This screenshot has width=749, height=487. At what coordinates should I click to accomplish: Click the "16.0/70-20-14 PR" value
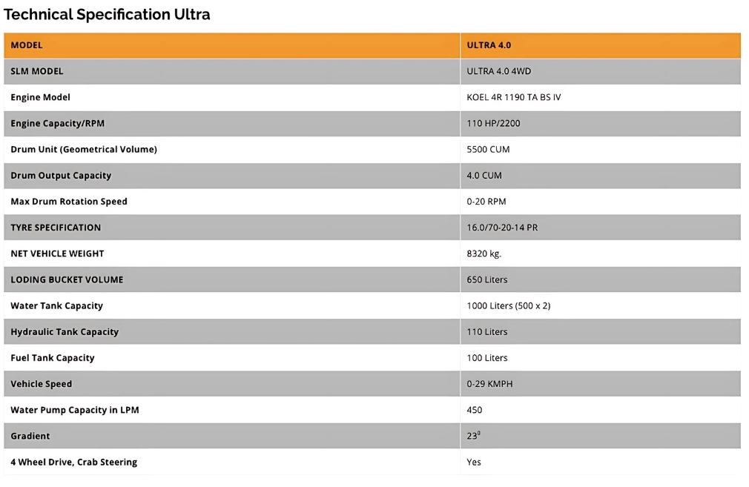[502, 228]
